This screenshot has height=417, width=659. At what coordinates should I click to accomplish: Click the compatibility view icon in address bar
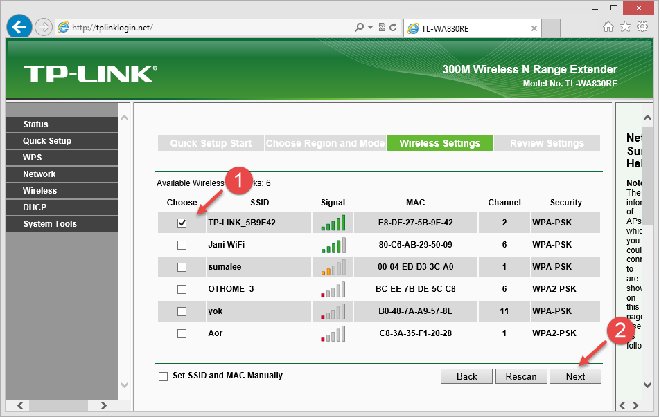pyautogui.click(x=382, y=27)
